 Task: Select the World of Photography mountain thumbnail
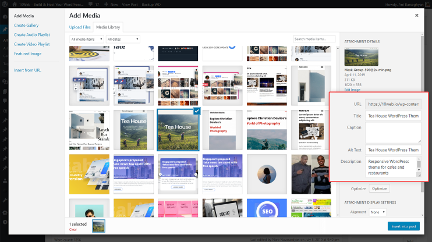click(x=267, y=130)
